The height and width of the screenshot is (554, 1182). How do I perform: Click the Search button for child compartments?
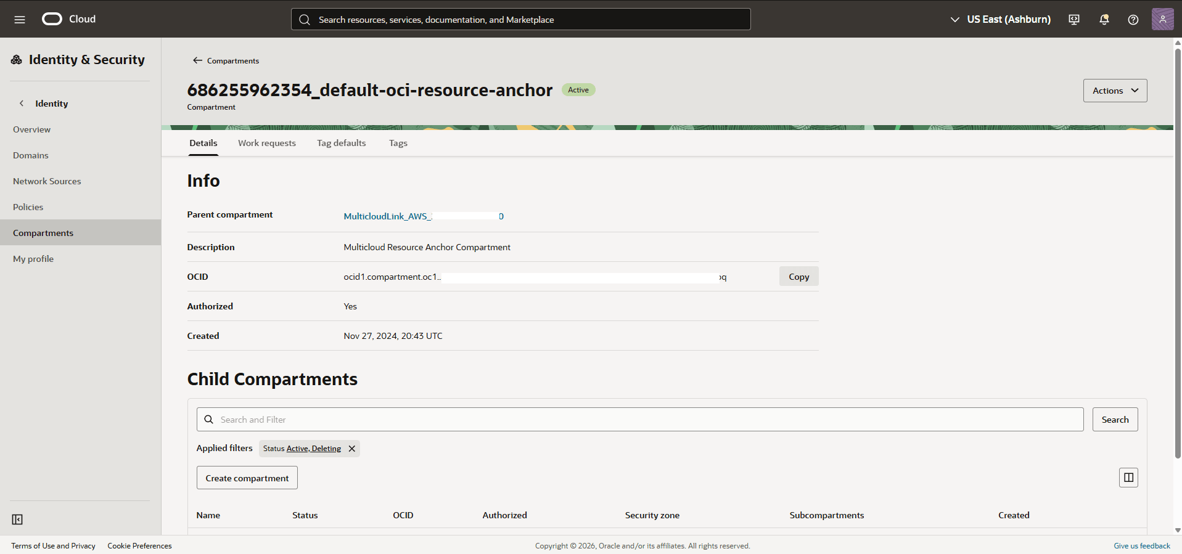1115,420
